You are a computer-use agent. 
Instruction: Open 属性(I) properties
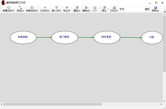pyautogui.click(x=77, y=9)
